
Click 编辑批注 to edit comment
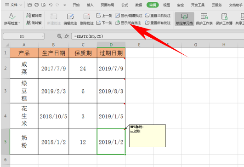pyautogui.click(x=70, y=19)
